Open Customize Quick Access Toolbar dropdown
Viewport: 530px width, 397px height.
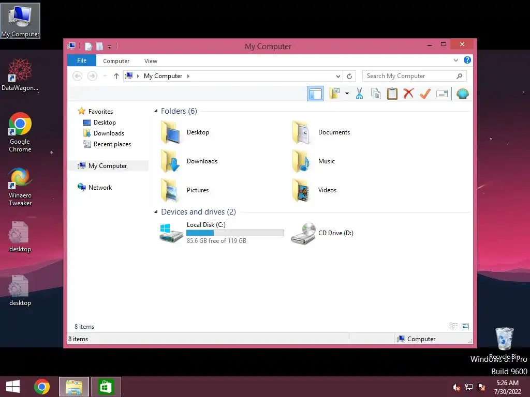pyautogui.click(x=110, y=47)
